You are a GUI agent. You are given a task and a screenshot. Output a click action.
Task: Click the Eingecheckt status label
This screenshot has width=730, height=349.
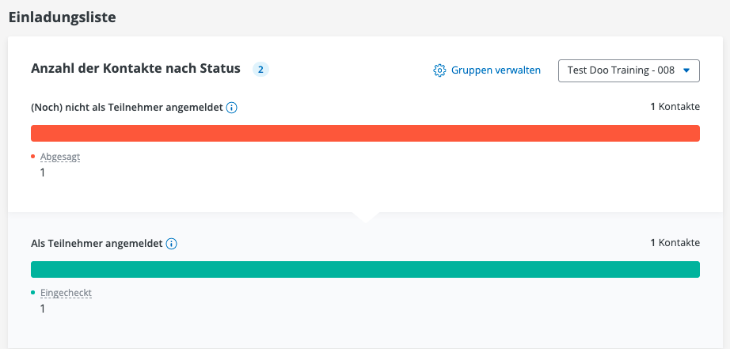point(66,293)
